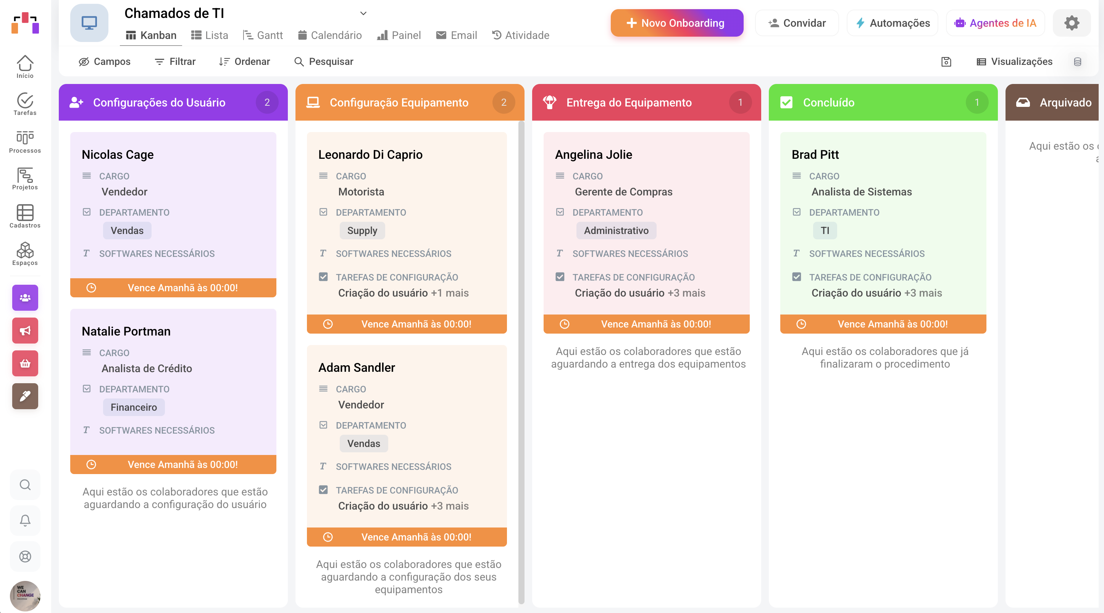1104x613 pixels.
Task: Switch to the Painel tab
Action: click(399, 35)
